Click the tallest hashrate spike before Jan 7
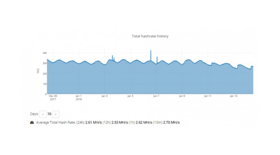The width and height of the screenshot is (280, 155). 151,55
